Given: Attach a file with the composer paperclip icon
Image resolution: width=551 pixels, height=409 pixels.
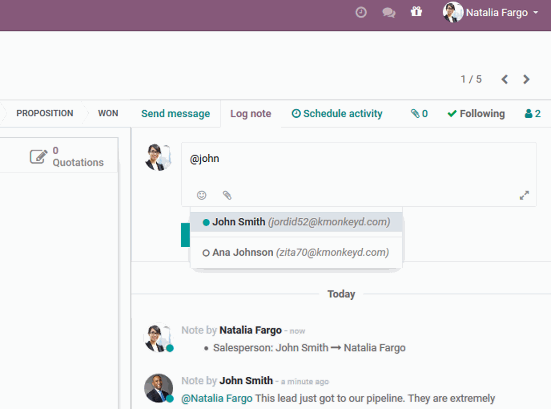Looking at the screenshot, I should click(x=227, y=195).
